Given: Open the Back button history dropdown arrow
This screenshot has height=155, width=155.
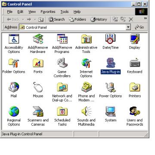Looking at the screenshot, I should [23, 19].
